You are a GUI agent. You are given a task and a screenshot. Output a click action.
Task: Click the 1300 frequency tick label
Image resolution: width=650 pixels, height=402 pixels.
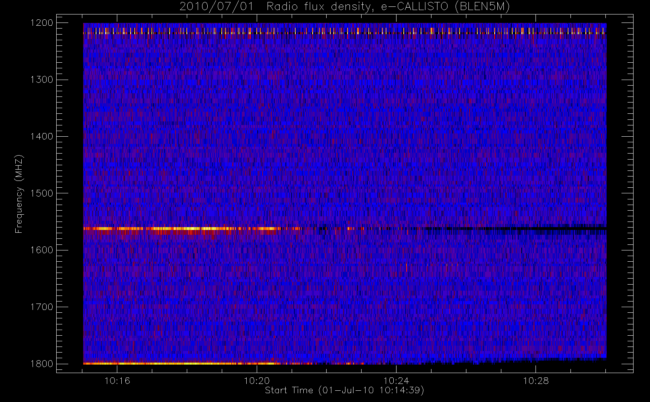tap(42, 80)
